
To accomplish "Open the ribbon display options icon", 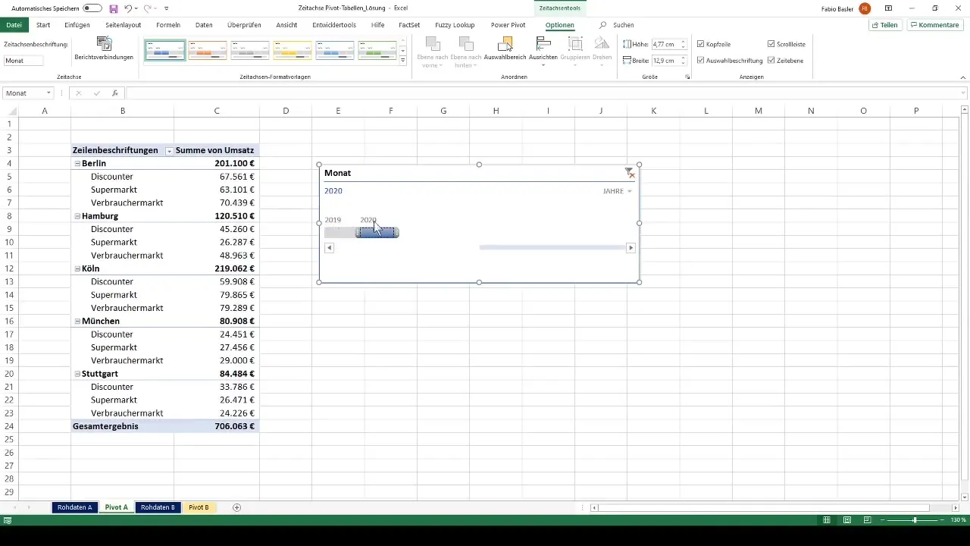I will tap(888, 8).
